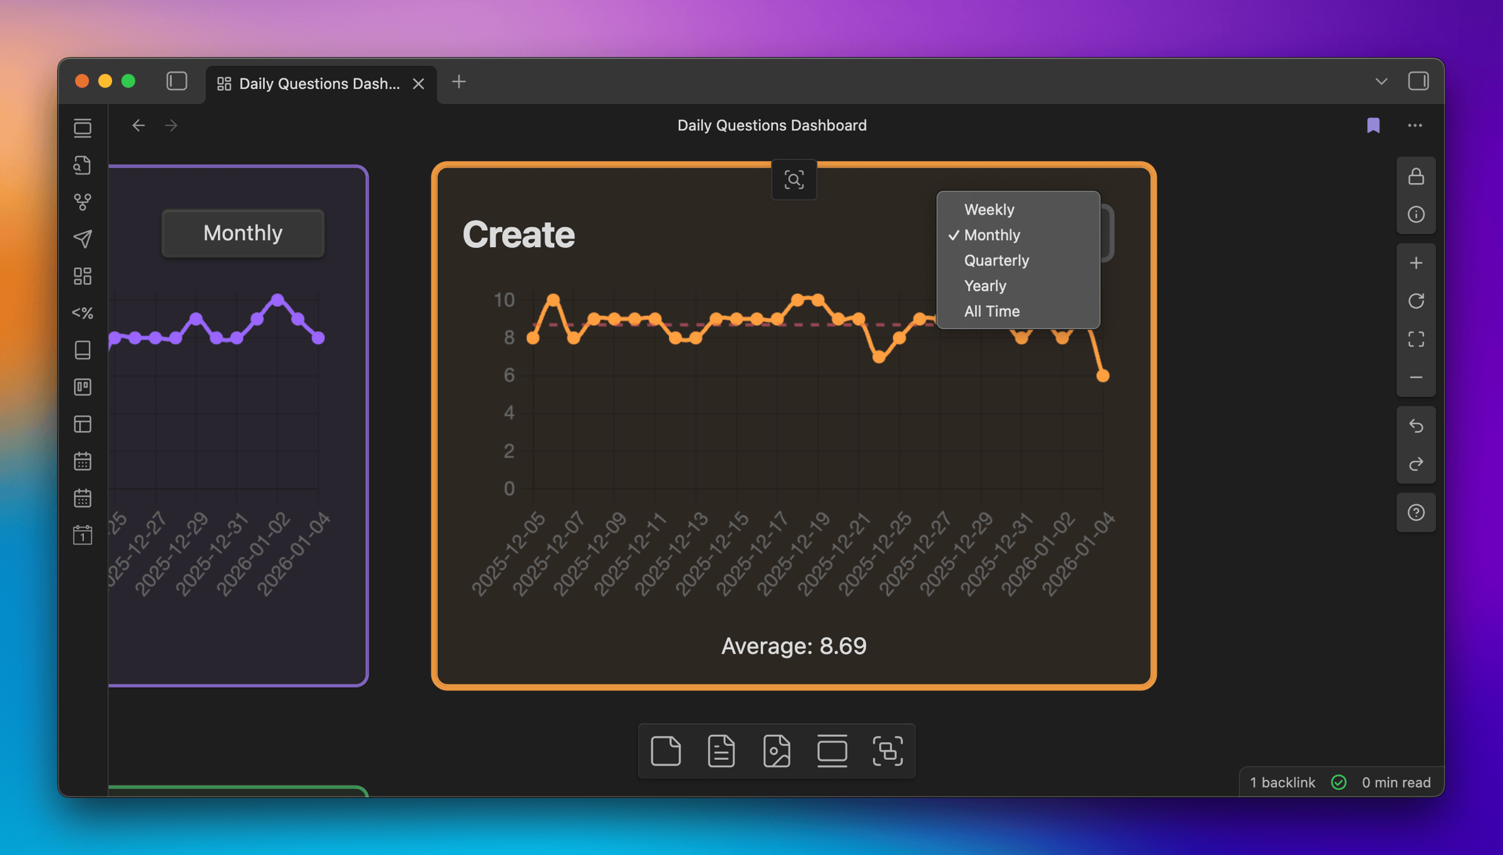Click the canvas ribbon icon

tap(83, 276)
